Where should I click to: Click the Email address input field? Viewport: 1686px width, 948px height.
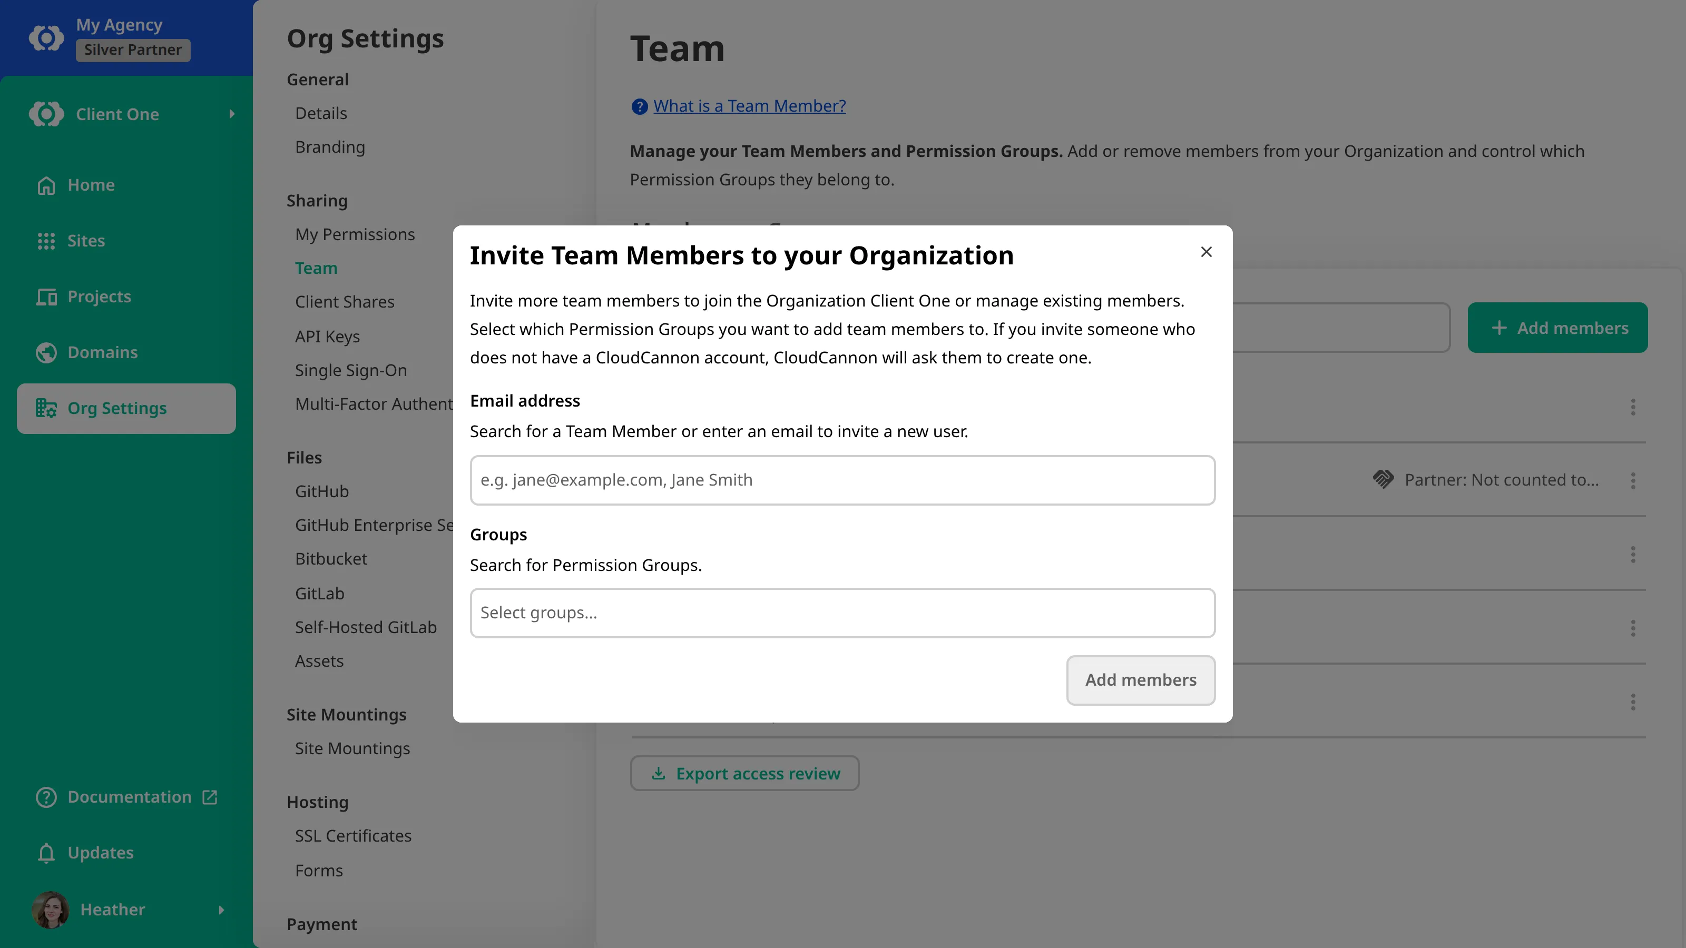tap(842, 480)
